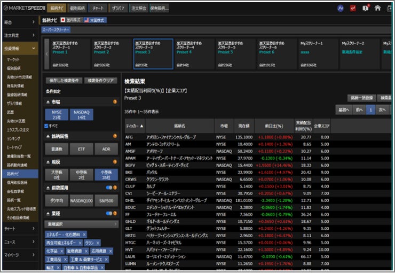Click the 検索条件クリア button

click(100, 81)
